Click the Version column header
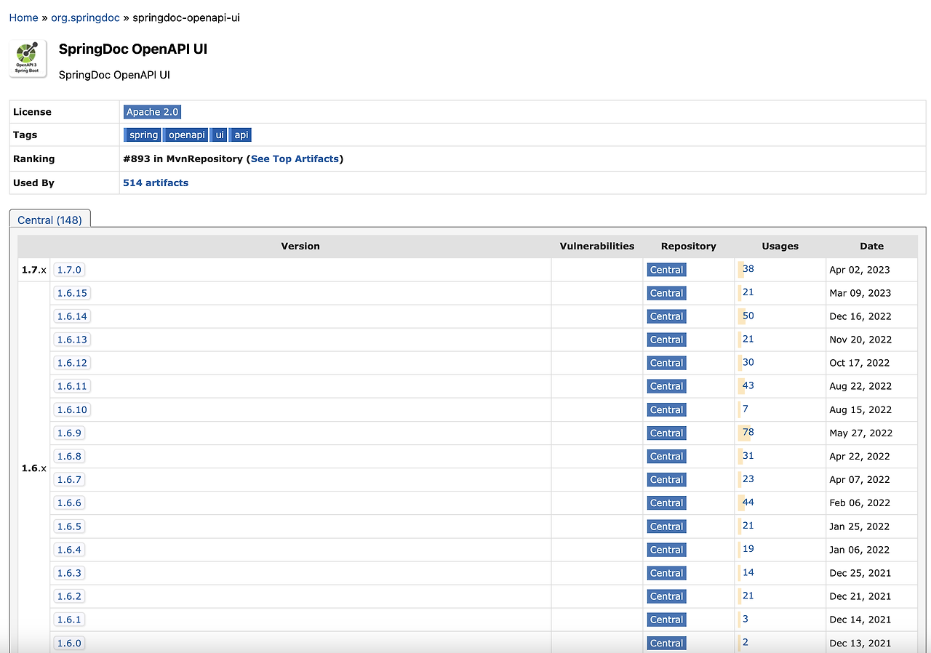Viewport: 931px width, 653px height. click(300, 247)
